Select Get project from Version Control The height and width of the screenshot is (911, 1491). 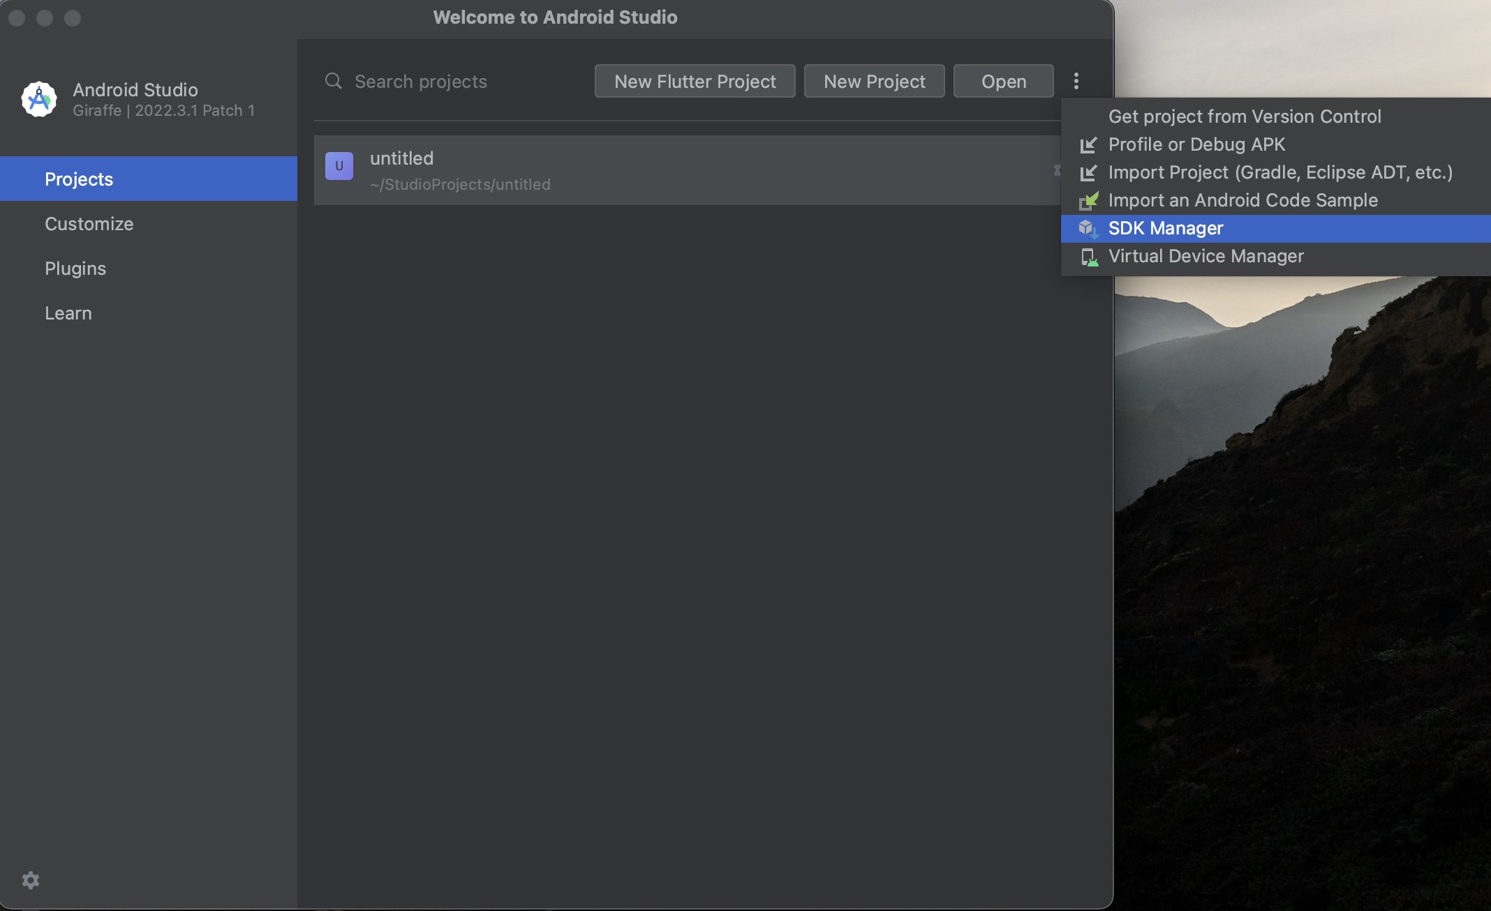pos(1244,116)
